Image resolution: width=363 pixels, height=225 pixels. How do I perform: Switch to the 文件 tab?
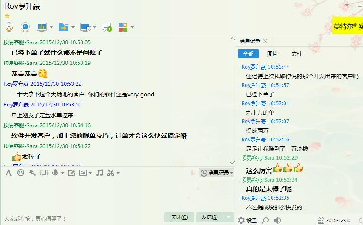tap(297, 54)
